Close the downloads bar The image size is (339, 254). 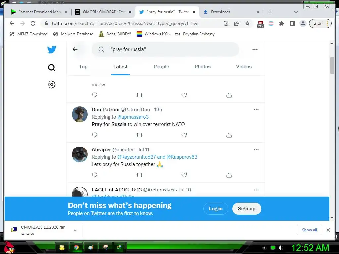coord(328,230)
